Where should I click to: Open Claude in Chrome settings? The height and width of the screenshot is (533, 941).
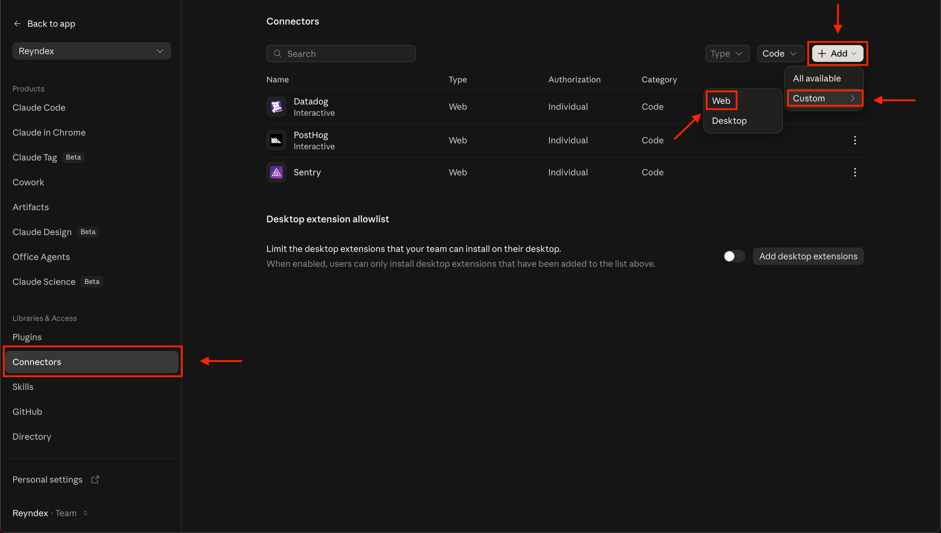pos(49,132)
